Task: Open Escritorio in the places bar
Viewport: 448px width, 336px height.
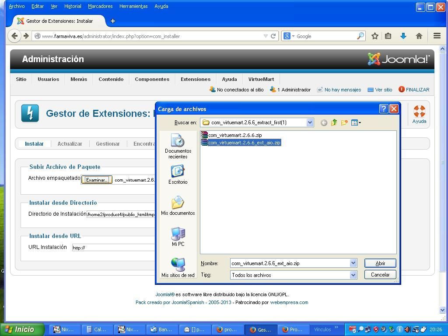Action: tap(178, 175)
